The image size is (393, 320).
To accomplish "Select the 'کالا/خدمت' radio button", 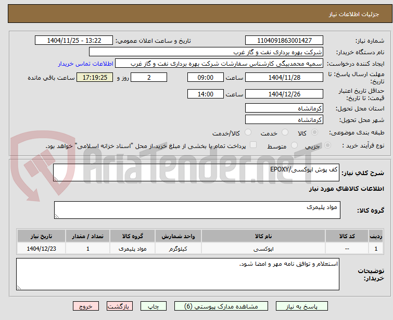I will tap(248, 132).
